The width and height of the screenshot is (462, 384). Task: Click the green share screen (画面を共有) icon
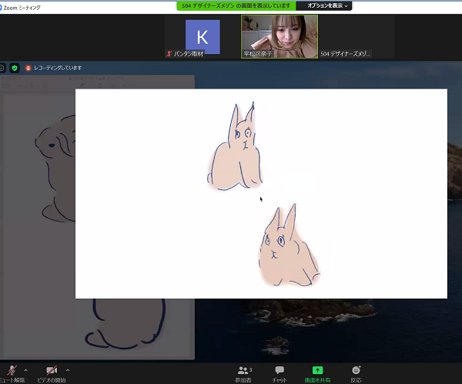click(x=317, y=370)
